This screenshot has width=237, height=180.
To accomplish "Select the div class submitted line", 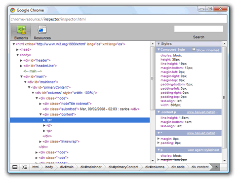I will tap(91, 109).
